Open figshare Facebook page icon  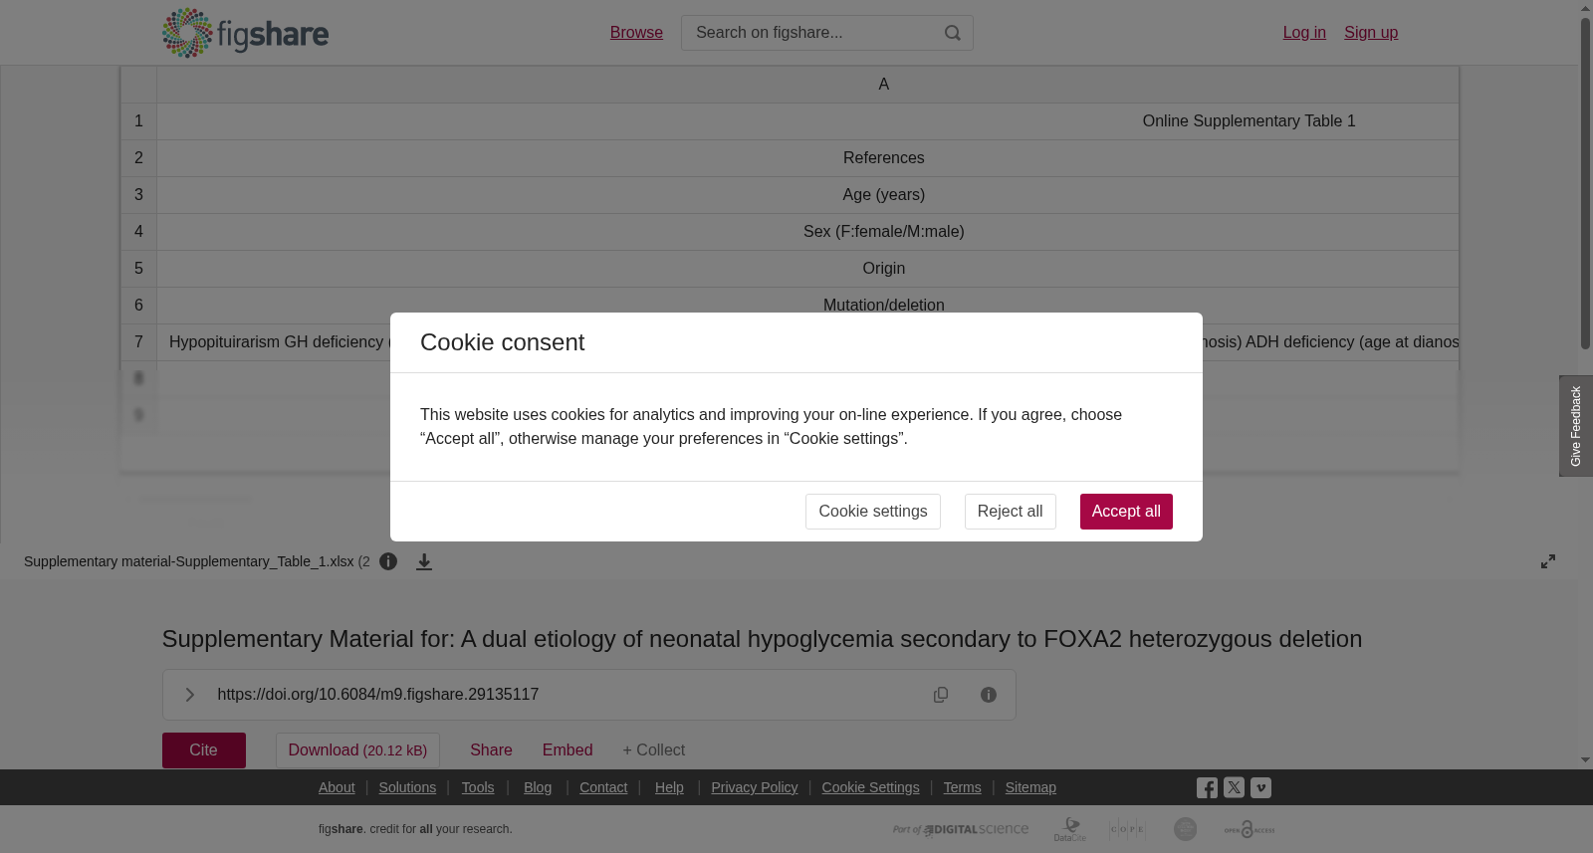[x=1207, y=788]
